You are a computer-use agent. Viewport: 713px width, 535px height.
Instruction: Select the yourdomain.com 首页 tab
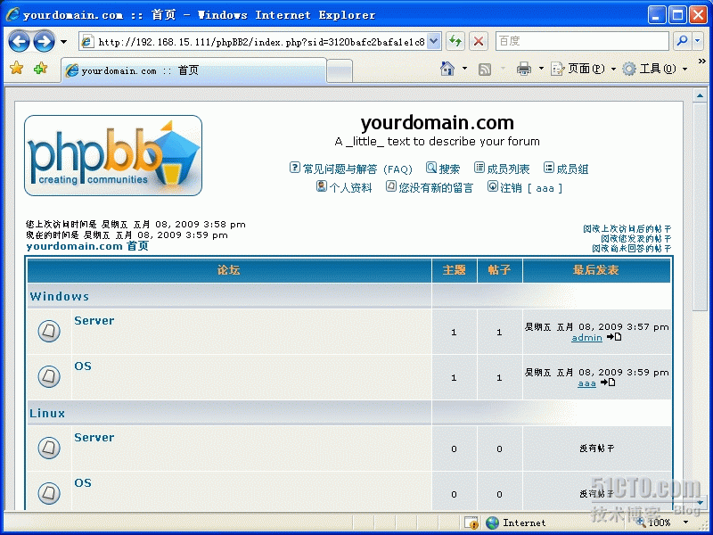click(x=194, y=70)
